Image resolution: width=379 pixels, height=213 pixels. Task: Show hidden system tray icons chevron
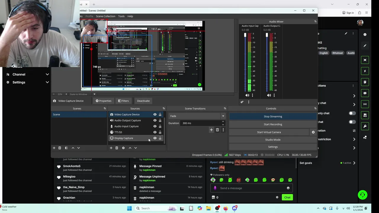[x=318, y=208]
